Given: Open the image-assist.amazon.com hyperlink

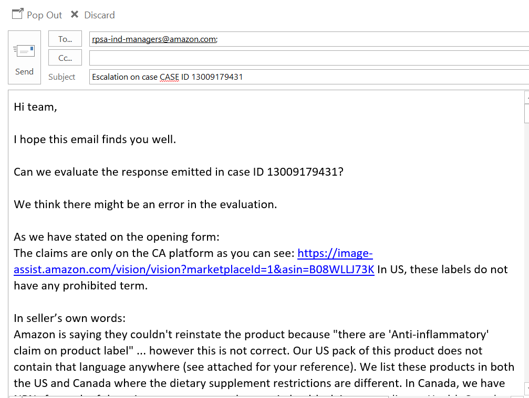Looking at the screenshot, I should coord(194,261).
